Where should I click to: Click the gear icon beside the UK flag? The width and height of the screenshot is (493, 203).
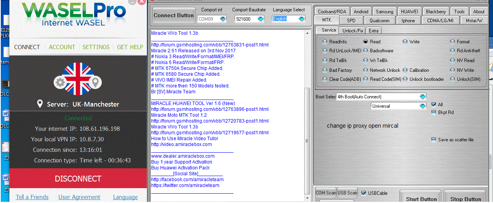click(60, 82)
